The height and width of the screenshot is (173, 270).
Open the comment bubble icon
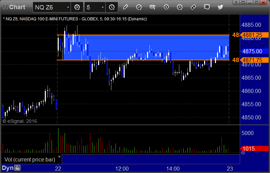pyautogui.click(x=206, y=7)
